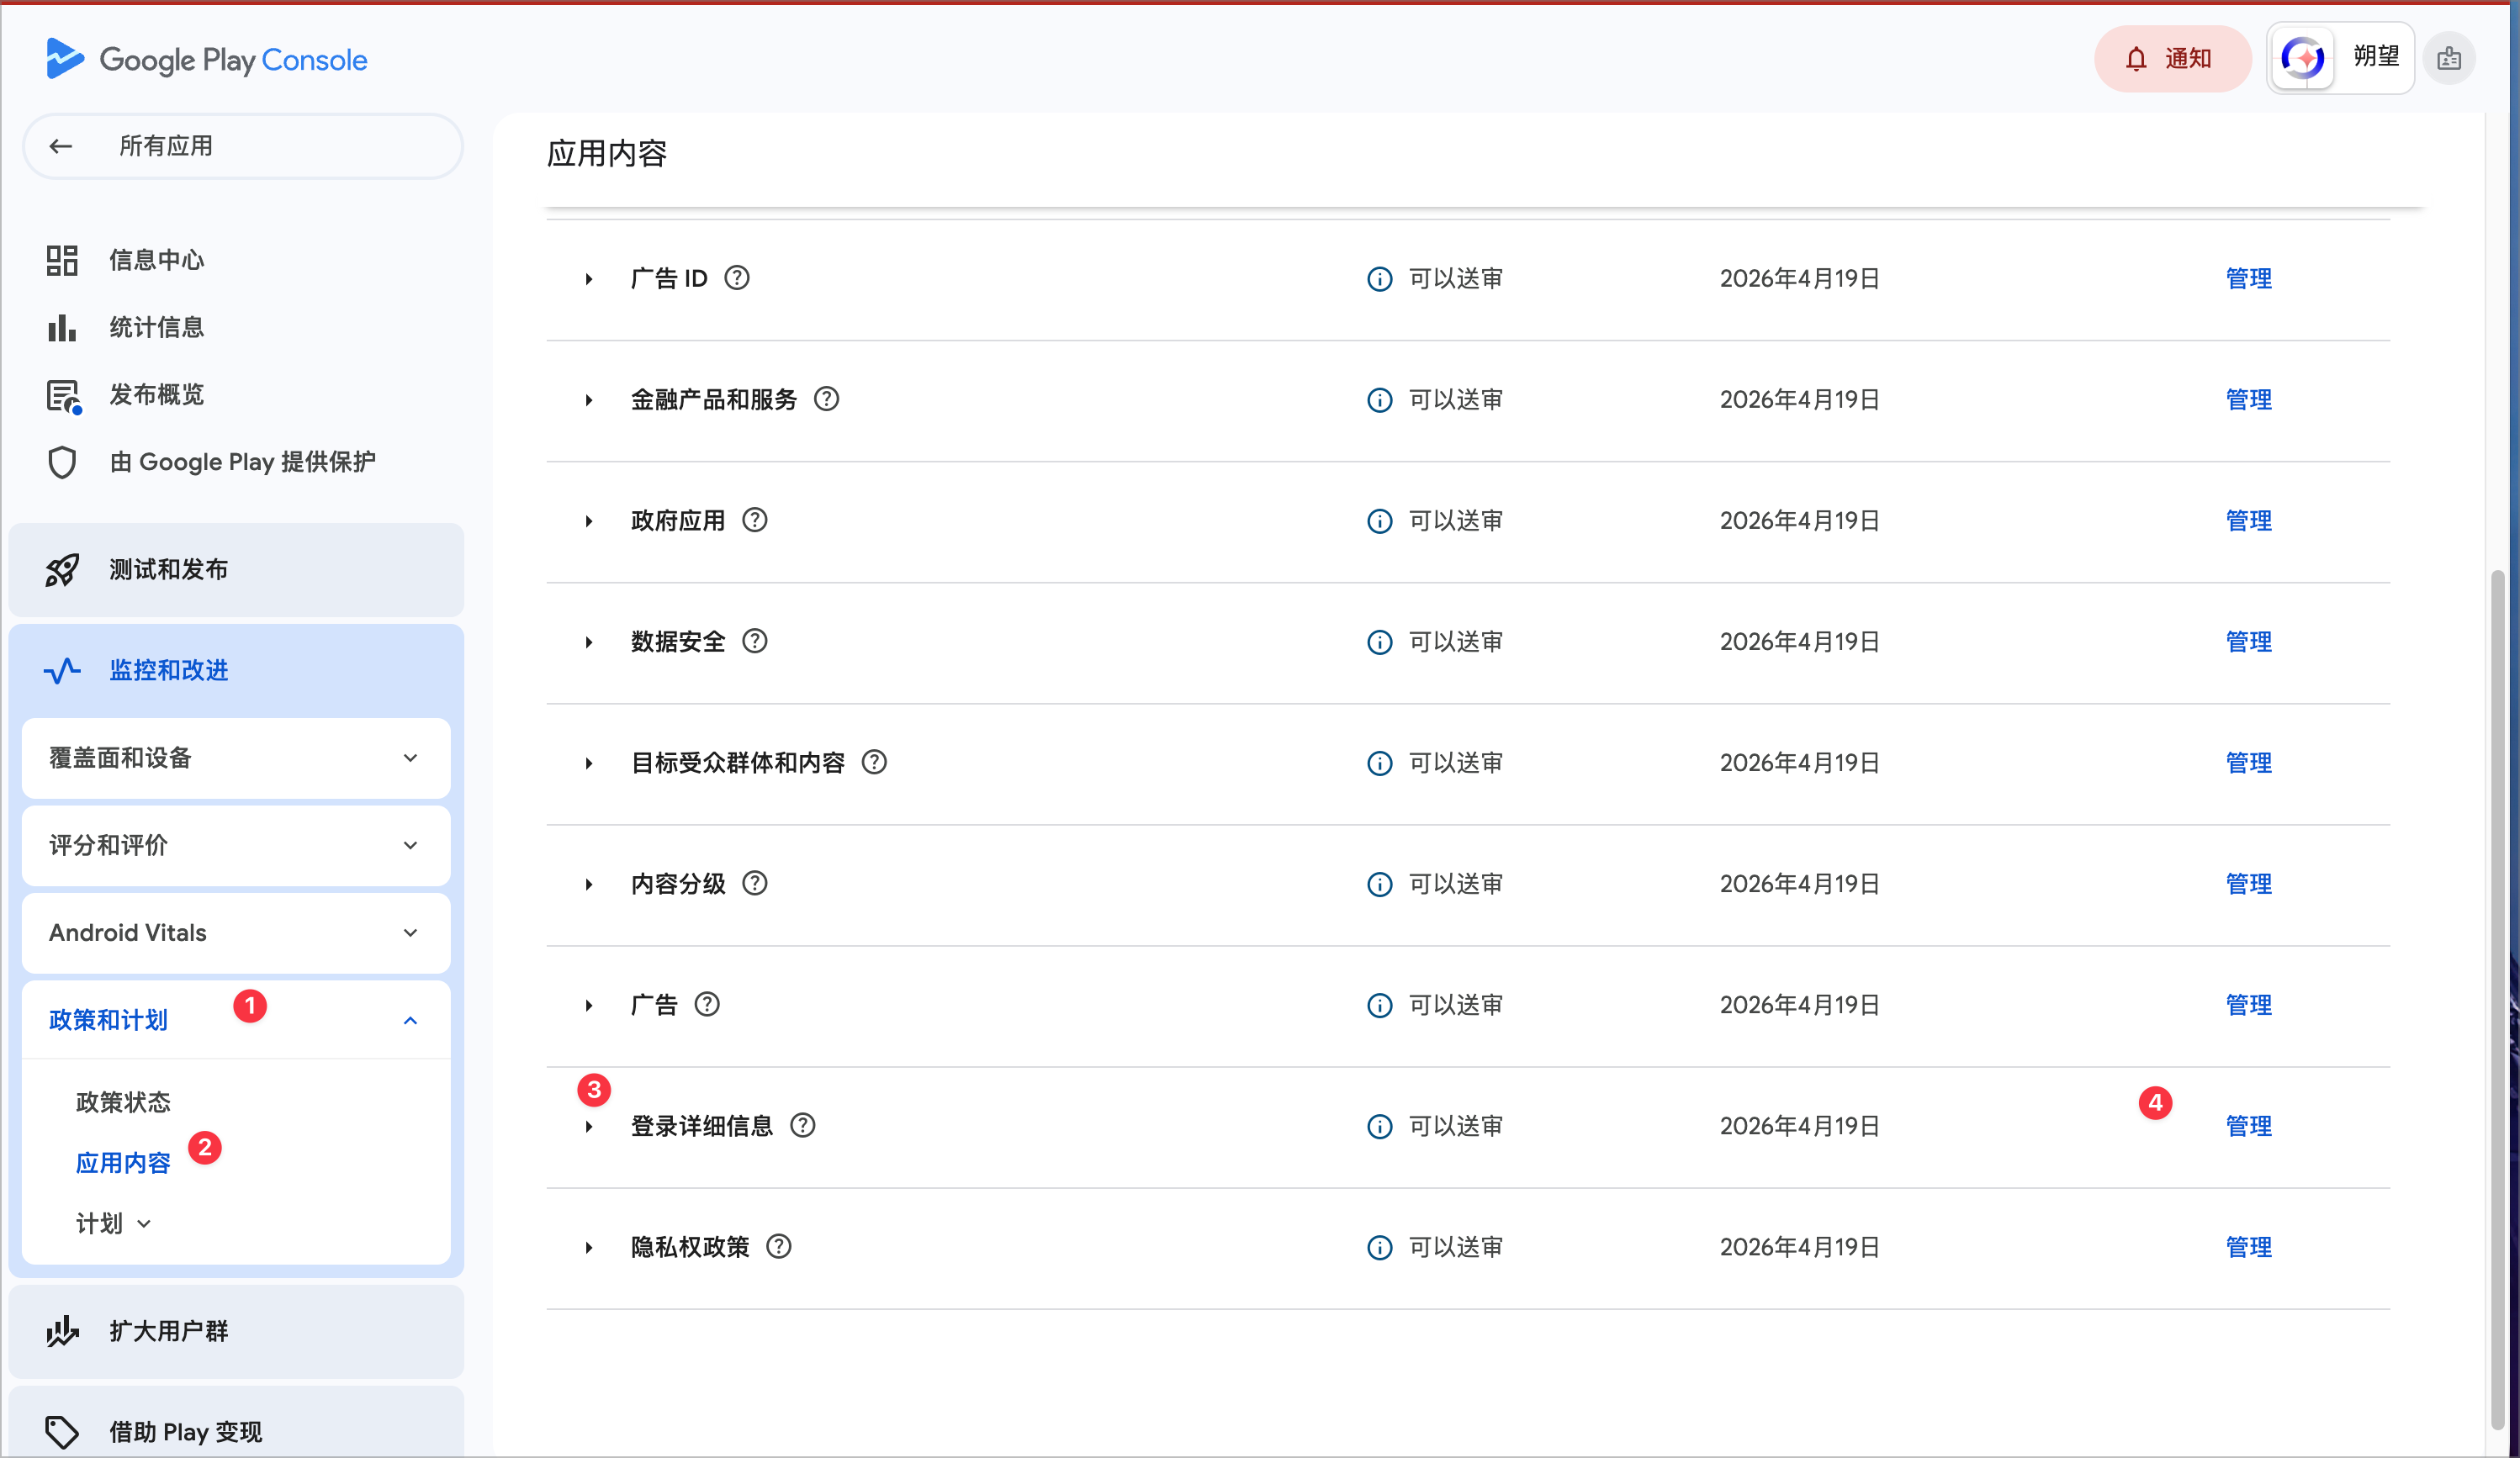Screen dimensions: 2520x1458
Task: Click 管理 link for 登录详细信息
Action: point(2248,1125)
